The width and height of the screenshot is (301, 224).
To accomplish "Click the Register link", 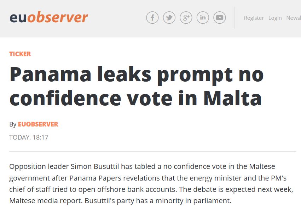I will (x=254, y=18).
